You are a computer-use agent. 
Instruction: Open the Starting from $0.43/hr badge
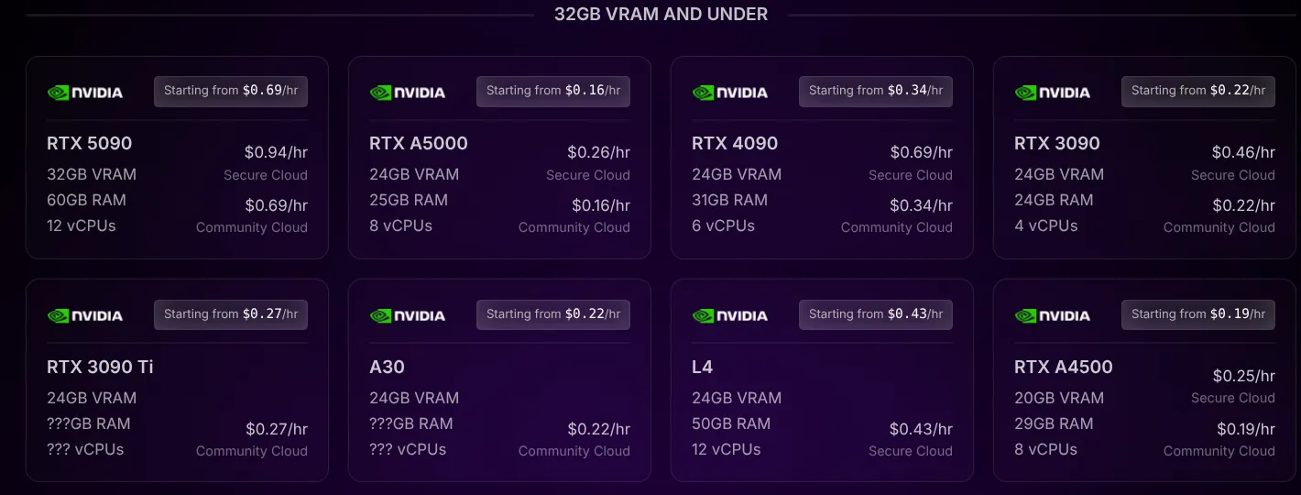[876, 314]
